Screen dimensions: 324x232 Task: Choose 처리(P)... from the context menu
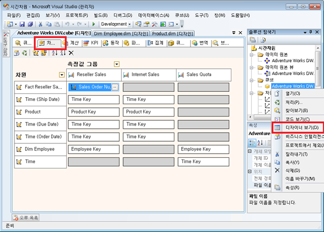298,102
